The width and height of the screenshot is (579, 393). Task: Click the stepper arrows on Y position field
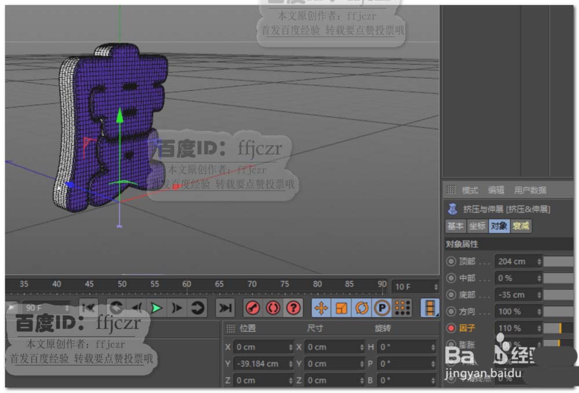tap(290, 364)
